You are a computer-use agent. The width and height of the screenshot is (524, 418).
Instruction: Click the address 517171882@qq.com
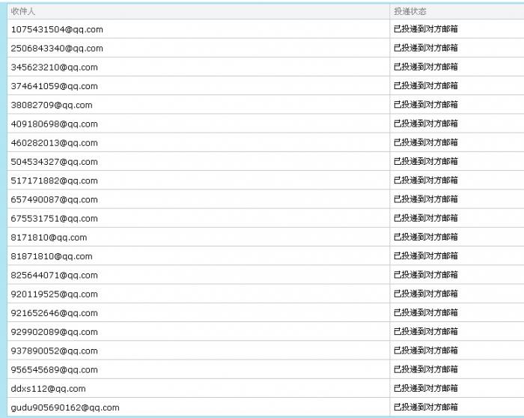pyautogui.click(x=54, y=181)
